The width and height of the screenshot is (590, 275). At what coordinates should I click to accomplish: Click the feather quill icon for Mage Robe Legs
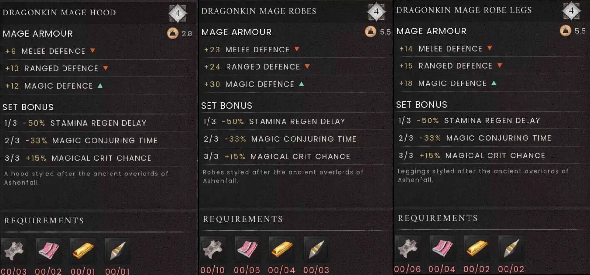point(511,248)
